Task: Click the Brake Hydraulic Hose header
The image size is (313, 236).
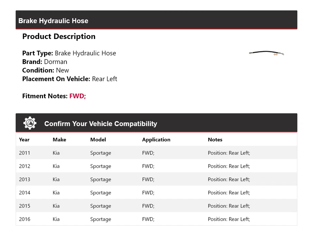Action: coord(53,21)
